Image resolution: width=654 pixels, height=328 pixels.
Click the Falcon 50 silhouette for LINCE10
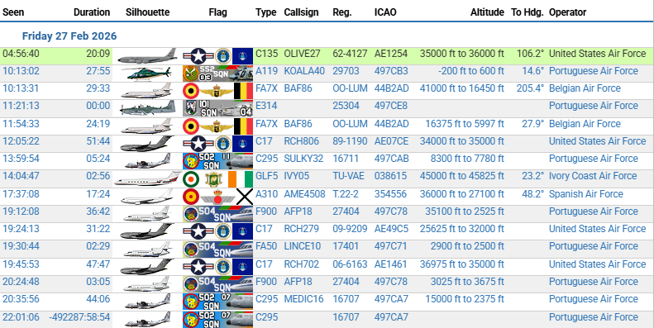147,249
